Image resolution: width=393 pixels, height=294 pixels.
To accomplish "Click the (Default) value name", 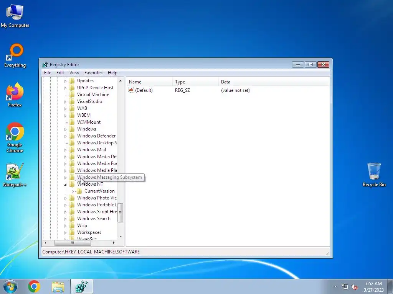I will 144,90.
